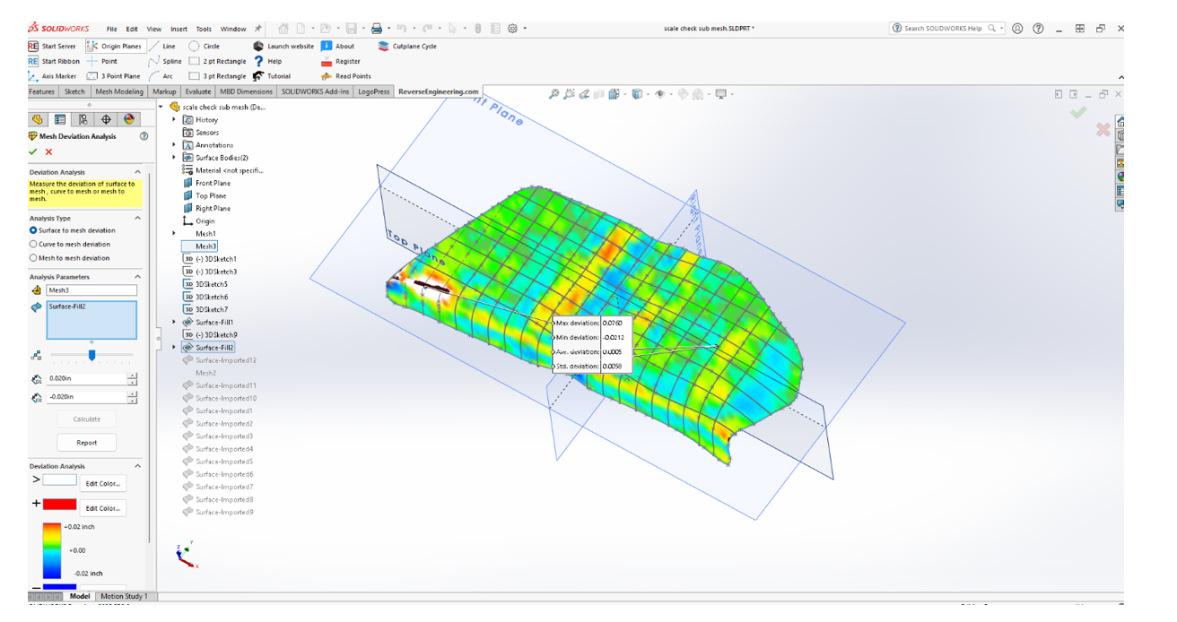The width and height of the screenshot is (1177, 622).
Task: Collapse the Analysis Type section
Action: tap(137, 218)
